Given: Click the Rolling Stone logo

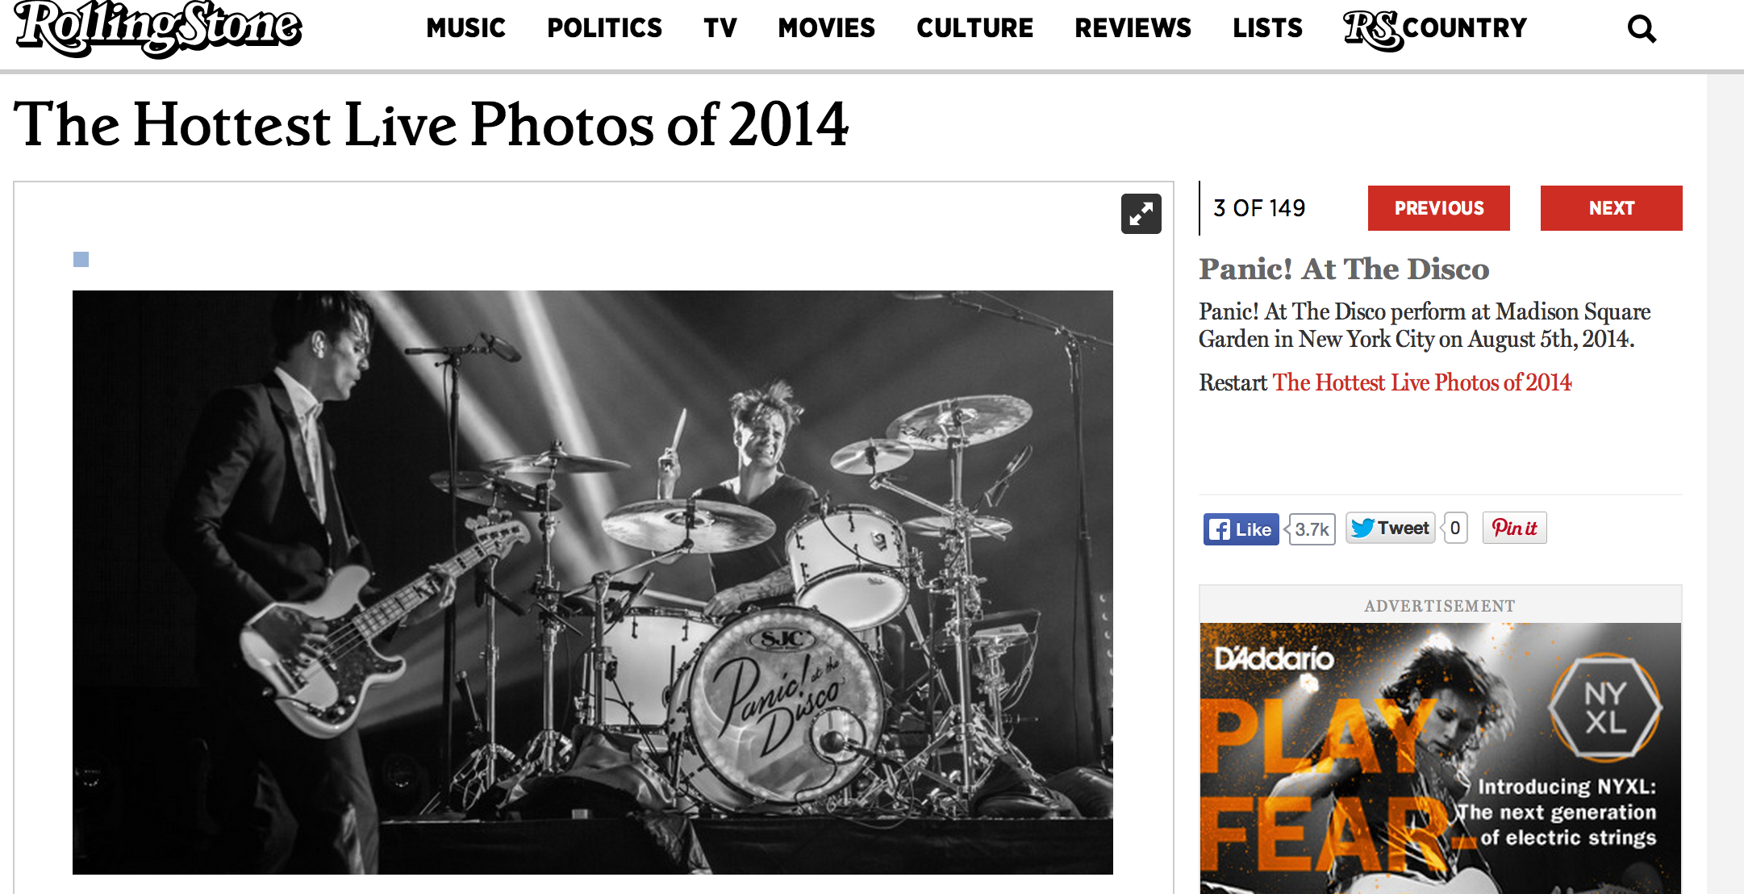Looking at the screenshot, I should pos(158,29).
